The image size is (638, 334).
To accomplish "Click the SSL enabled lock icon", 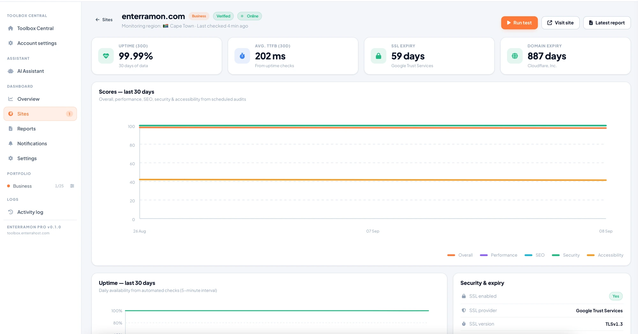I will (464, 296).
